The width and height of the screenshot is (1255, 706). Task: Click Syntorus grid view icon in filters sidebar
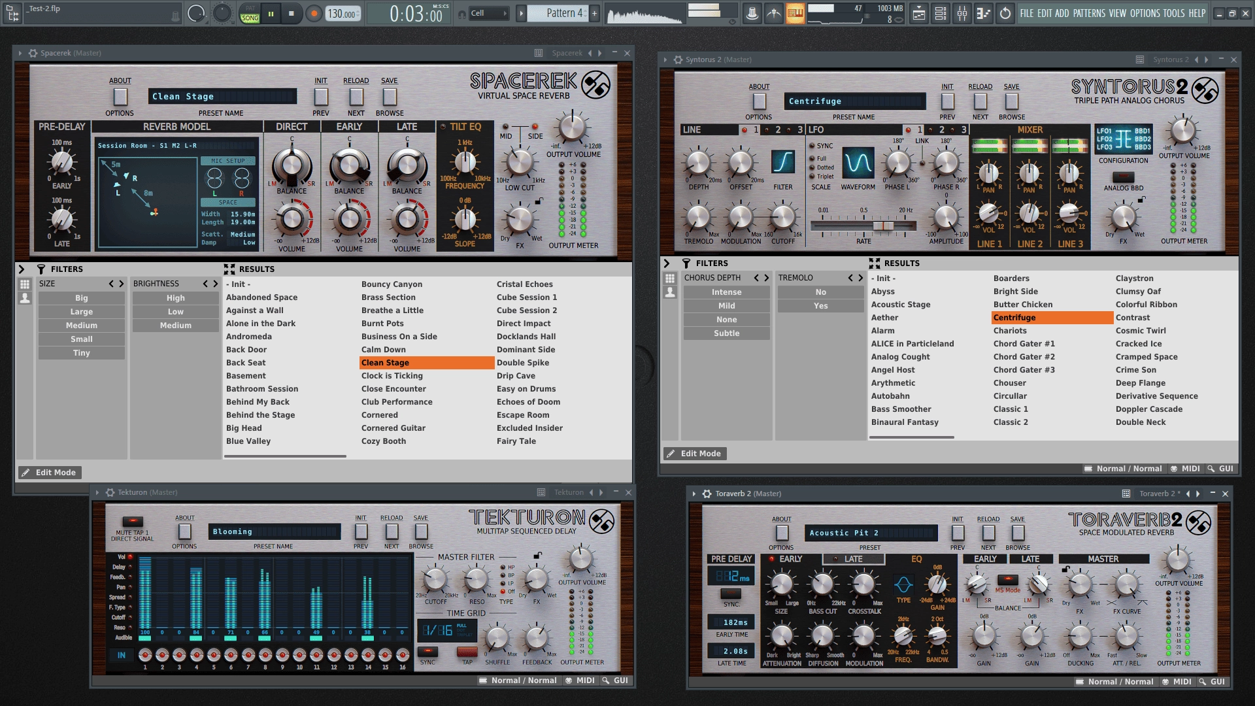669,278
